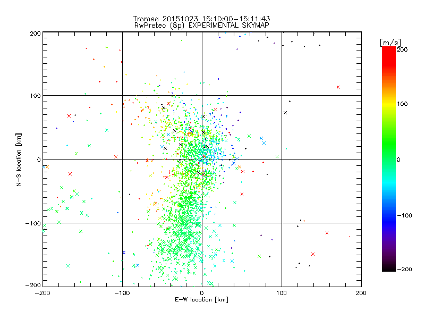This screenshot has width=425, height=319.
Task: Click the colorbar tick label '-100'
Action: pos(404,215)
